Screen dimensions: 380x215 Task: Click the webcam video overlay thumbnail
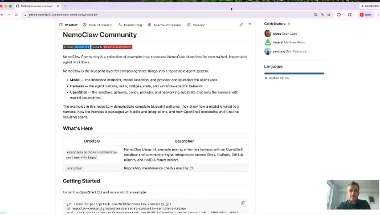click(353, 194)
